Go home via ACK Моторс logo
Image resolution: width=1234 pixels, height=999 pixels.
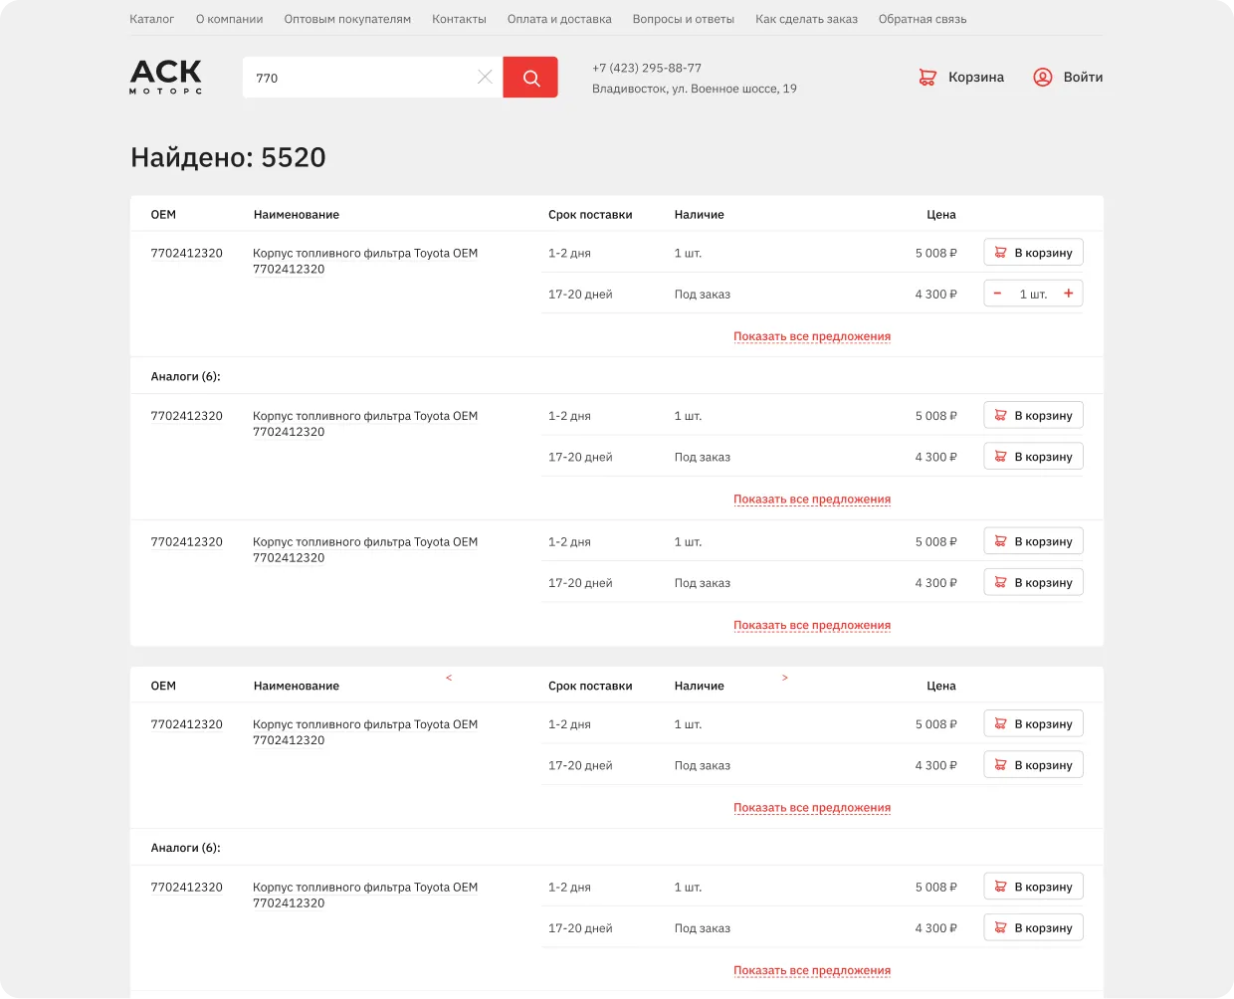pos(166,77)
